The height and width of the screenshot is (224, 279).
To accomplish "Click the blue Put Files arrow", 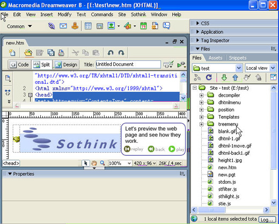I will pyautogui.click(x=235, y=77).
